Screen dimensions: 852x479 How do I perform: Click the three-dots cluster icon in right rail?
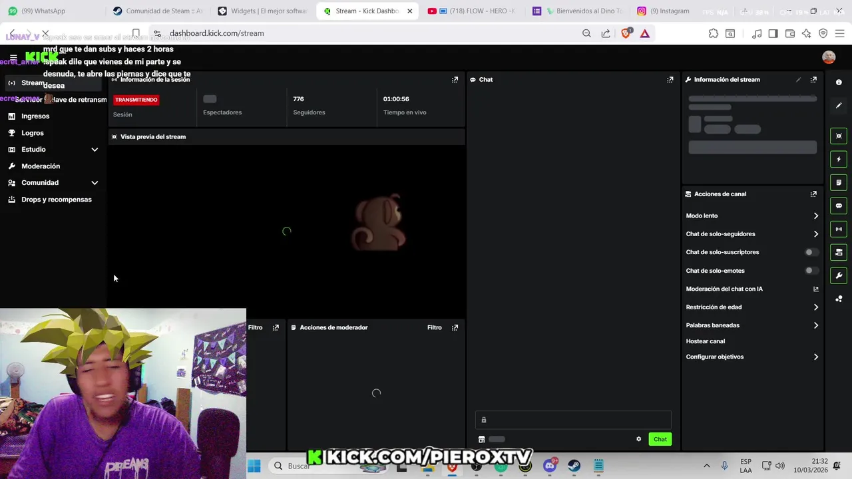pos(839,299)
